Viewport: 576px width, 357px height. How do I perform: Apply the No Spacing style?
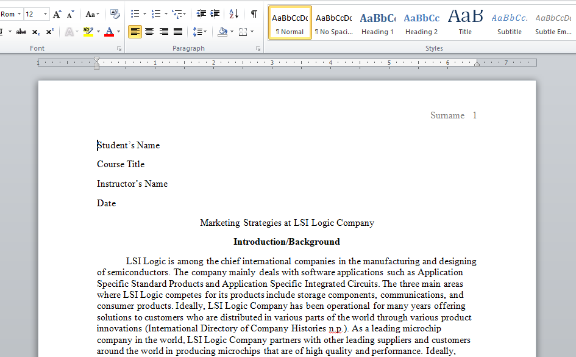[334, 23]
